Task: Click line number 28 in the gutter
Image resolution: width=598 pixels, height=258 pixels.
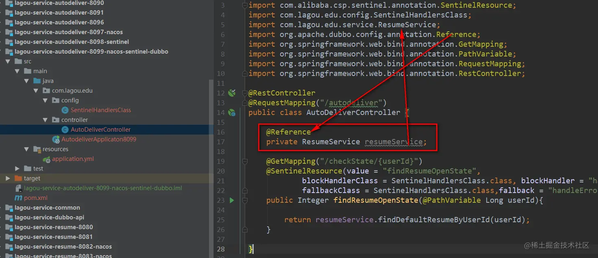Action: click(221, 249)
